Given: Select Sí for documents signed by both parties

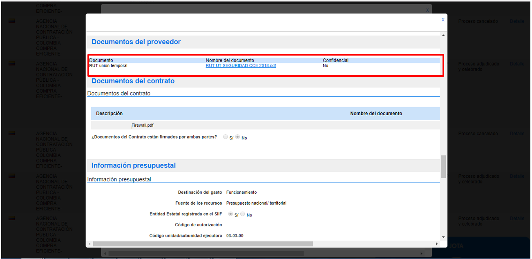Looking at the screenshot, I should (x=226, y=138).
